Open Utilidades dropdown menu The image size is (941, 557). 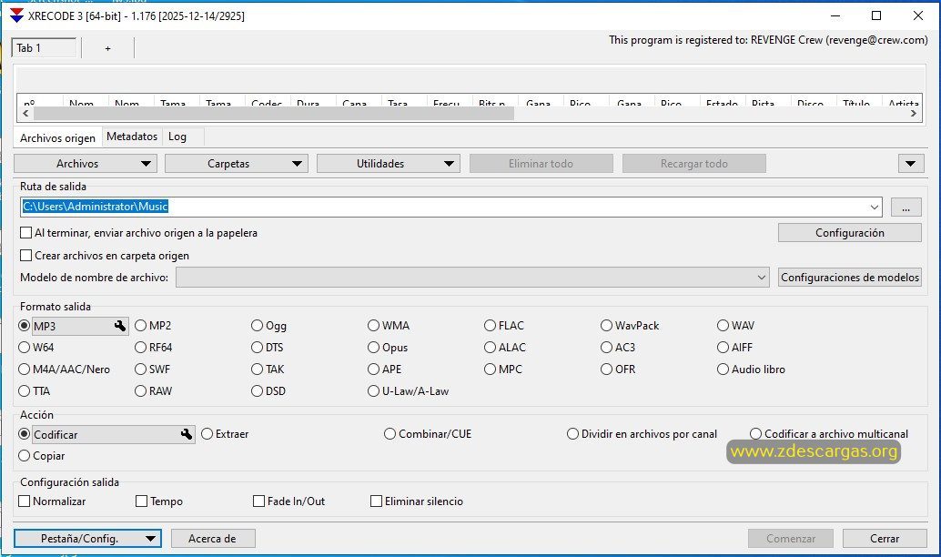[389, 163]
